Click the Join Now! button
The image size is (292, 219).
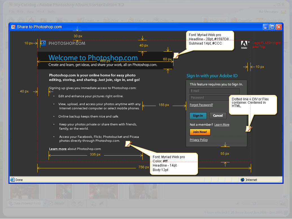[x=200, y=132]
